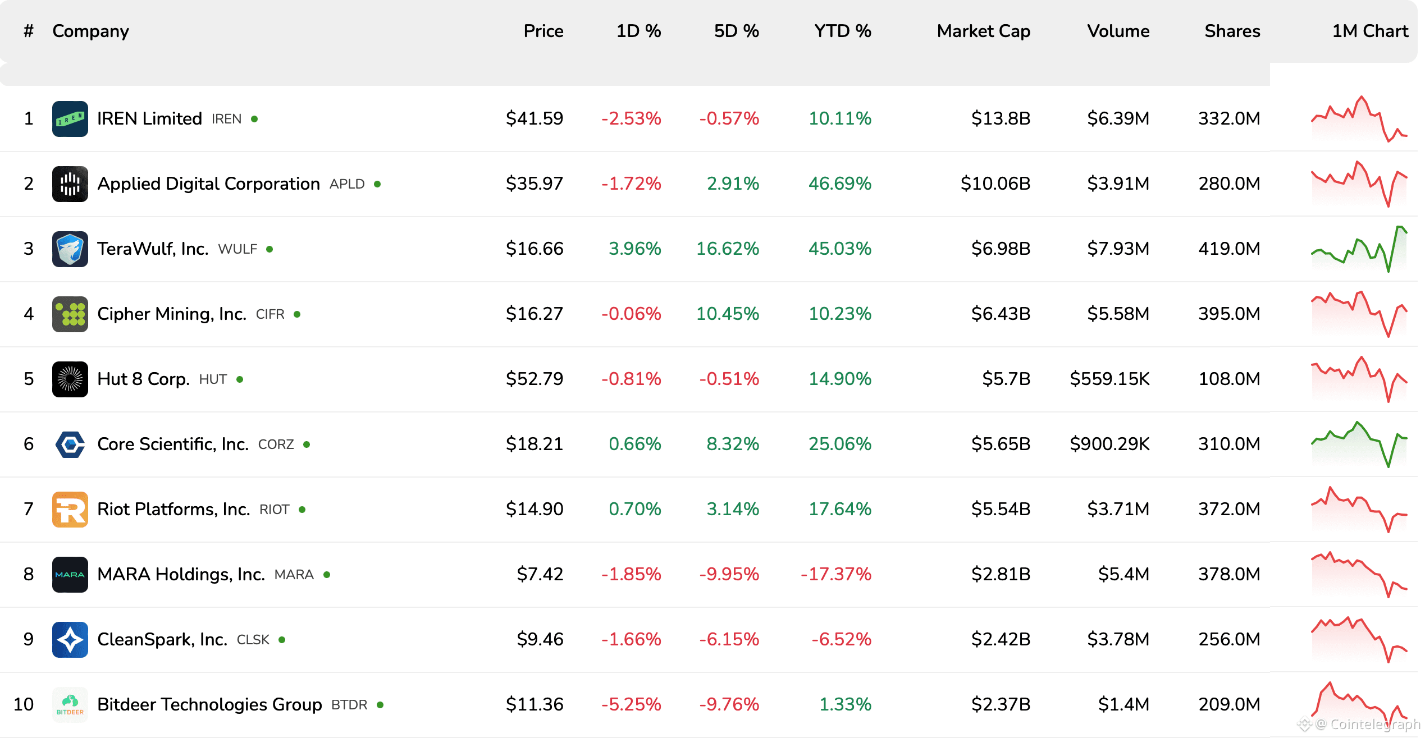This screenshot has width=1425, height=738.
Task: Click the Hut 8 Corp. logo
Action: (x=70, y=379)
